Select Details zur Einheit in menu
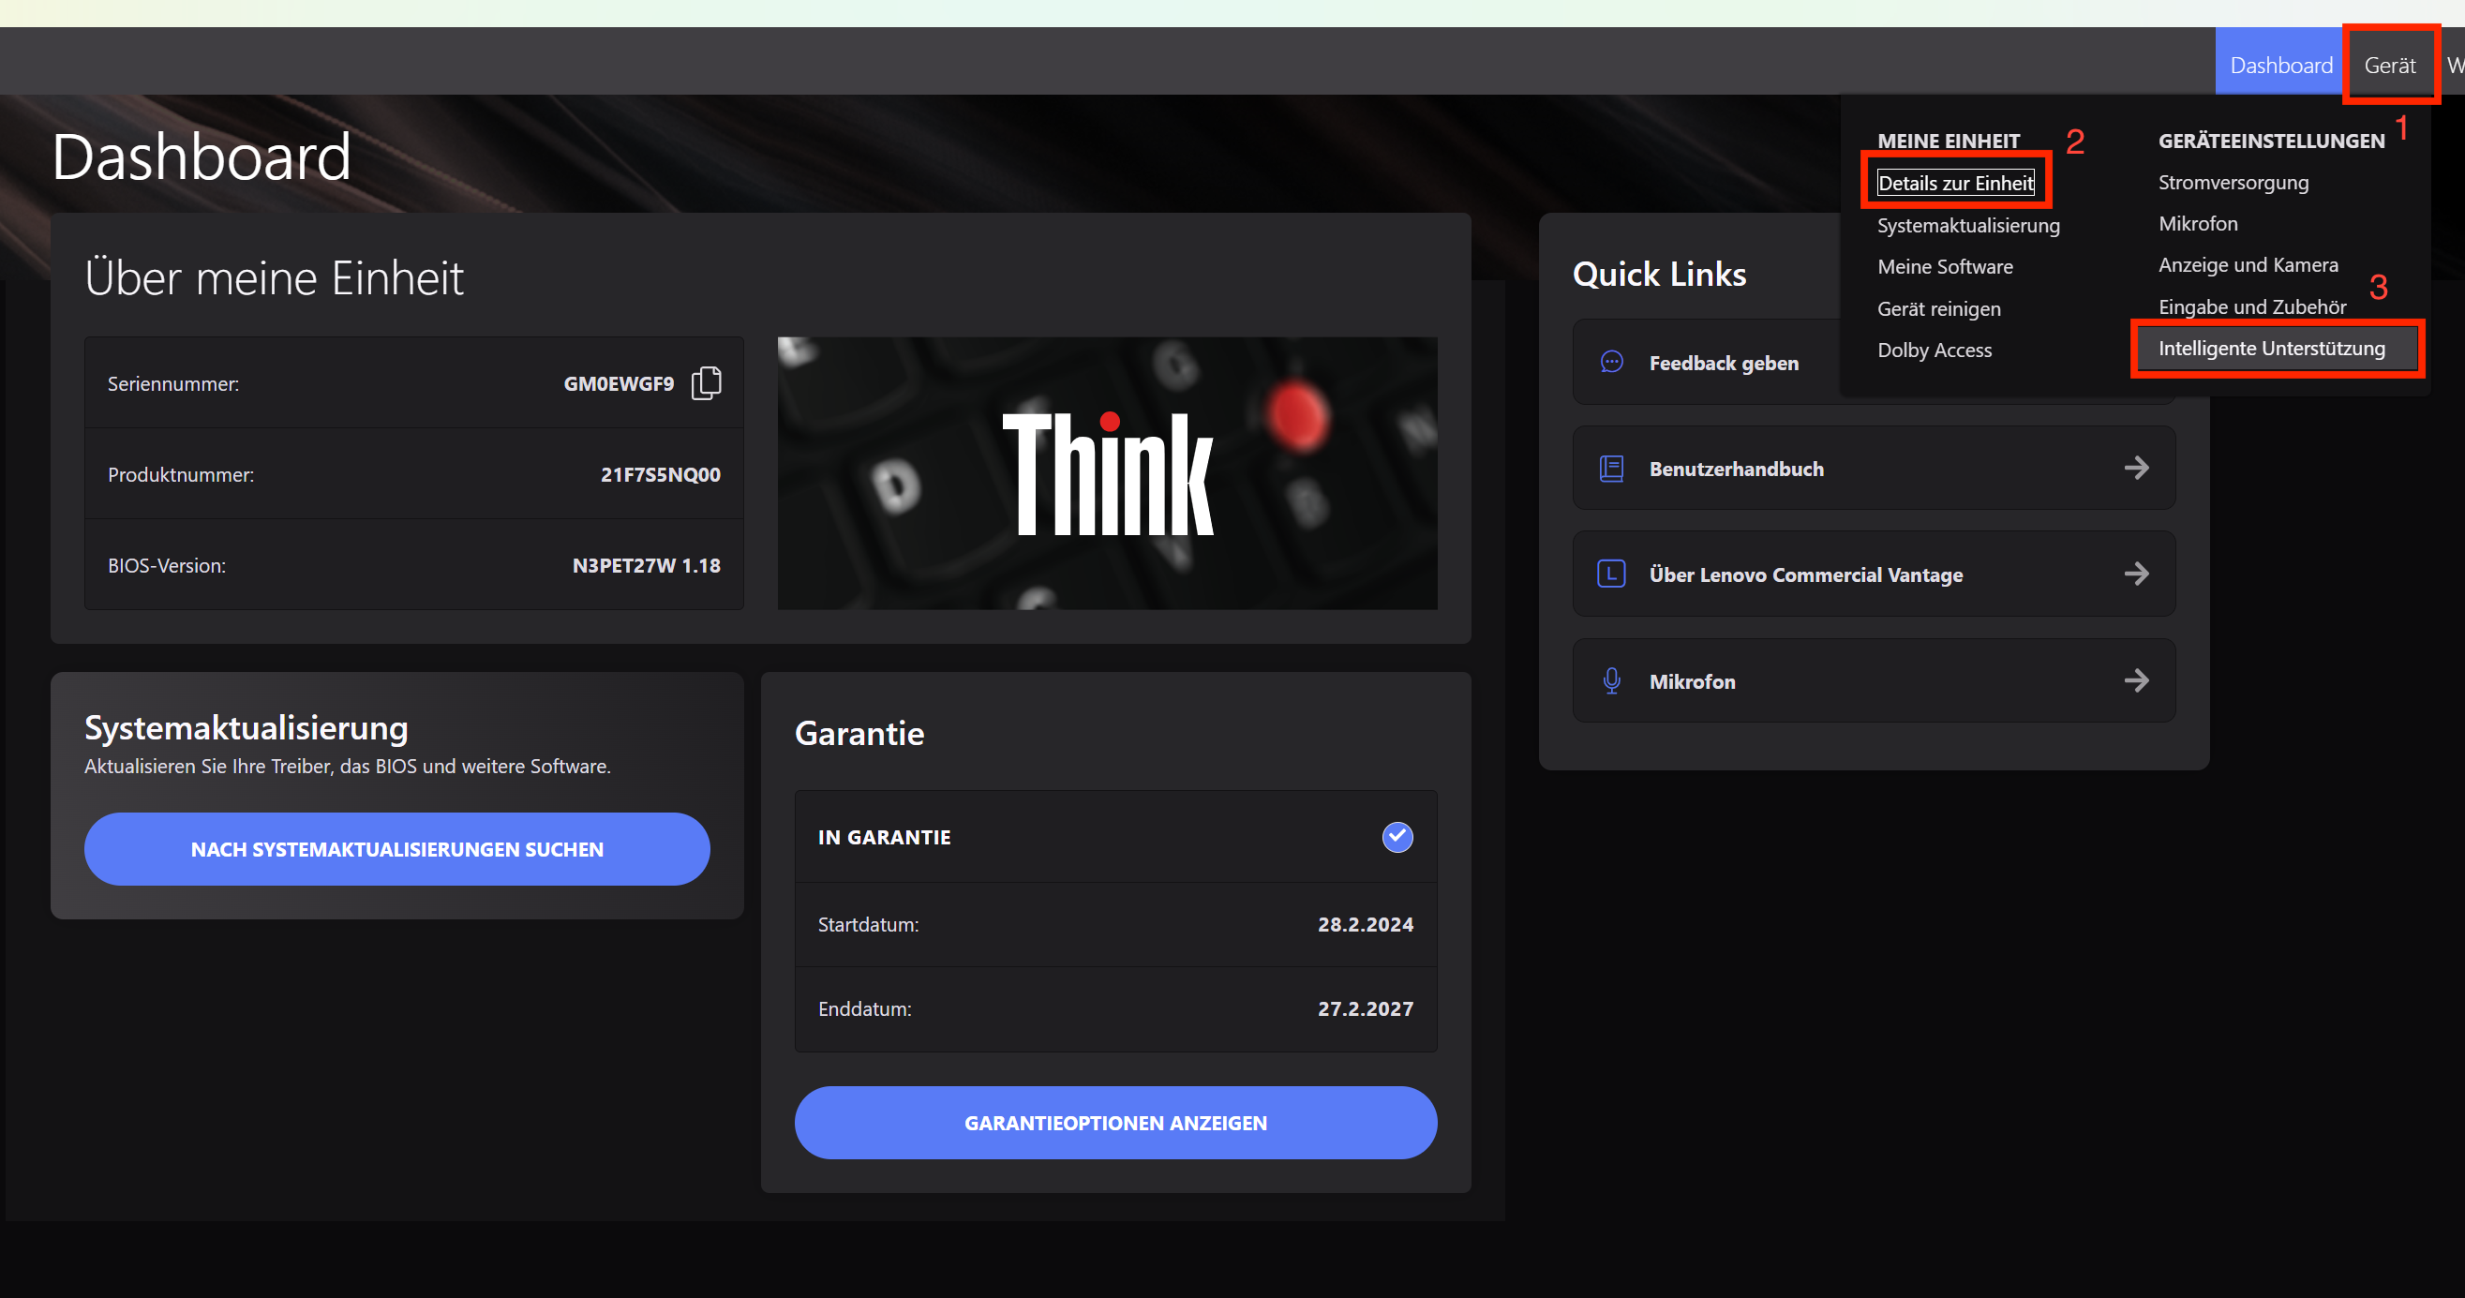Viewport: 2465px width, 1298px height. (1955, 183)
